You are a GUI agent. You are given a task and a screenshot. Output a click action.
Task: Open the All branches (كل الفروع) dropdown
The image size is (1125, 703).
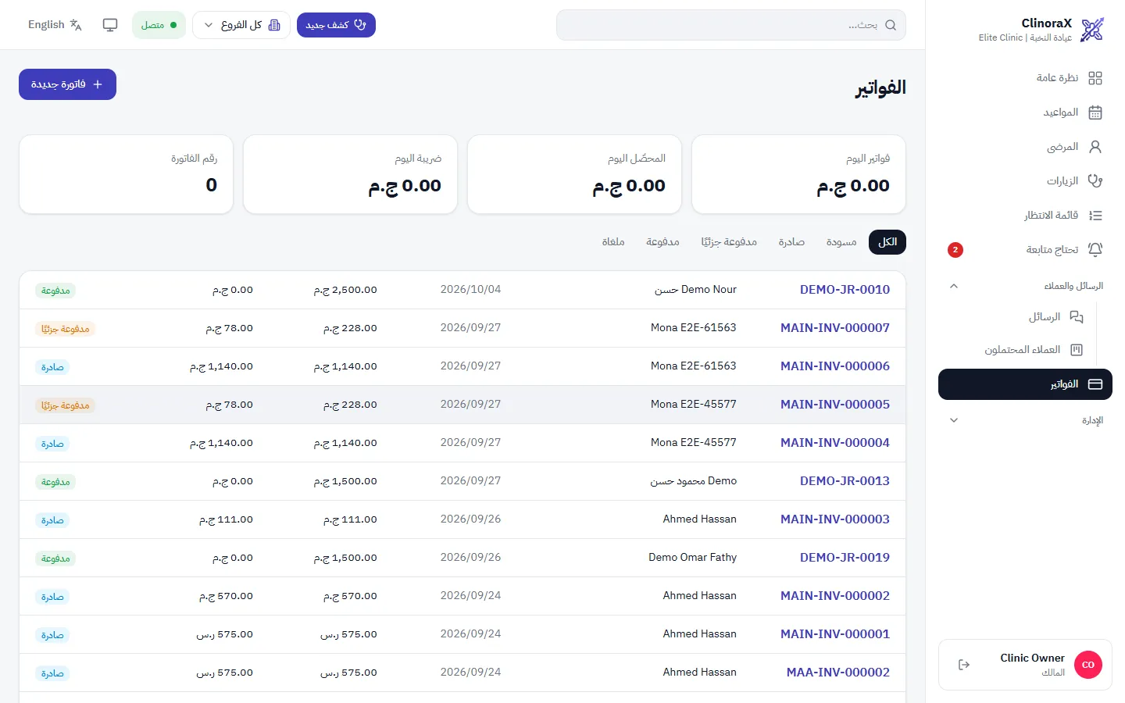(x=241, y=25)
